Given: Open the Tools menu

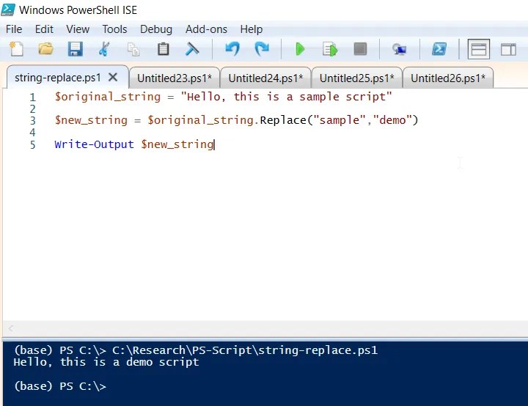Looking at the screenshot, I should tap(115, 29).
